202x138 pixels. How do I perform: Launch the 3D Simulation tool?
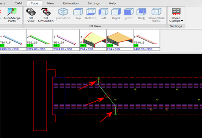point(46,15)
